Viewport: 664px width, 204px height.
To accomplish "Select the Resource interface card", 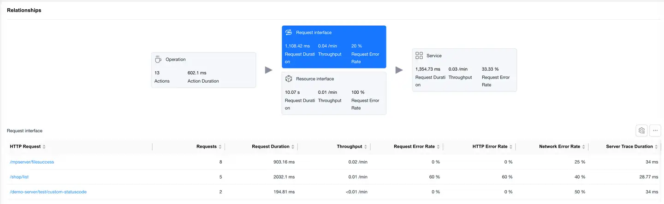I will (334, 93).
